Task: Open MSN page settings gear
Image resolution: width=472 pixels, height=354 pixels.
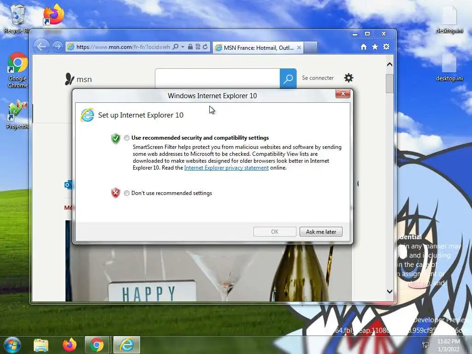Action: (x=348, y=78)
